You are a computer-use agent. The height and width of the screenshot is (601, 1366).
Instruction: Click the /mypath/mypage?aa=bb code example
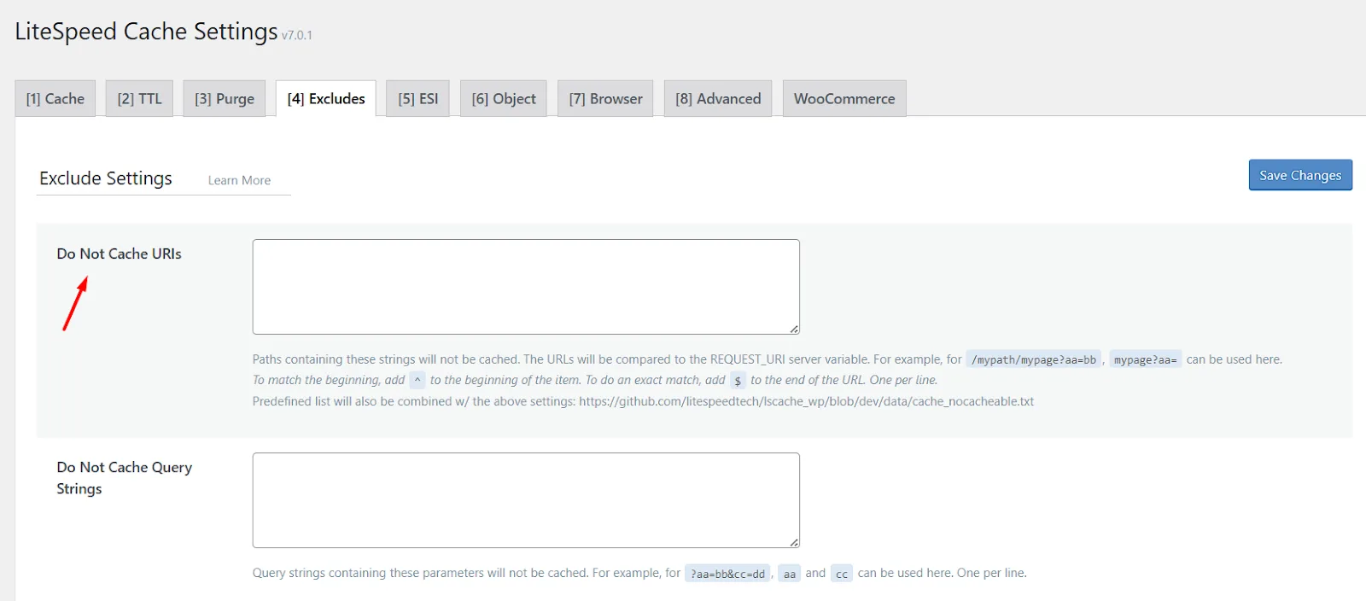coord(1034,359)
